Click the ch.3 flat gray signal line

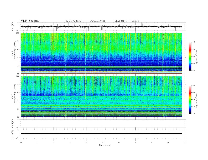coord(101,120)
